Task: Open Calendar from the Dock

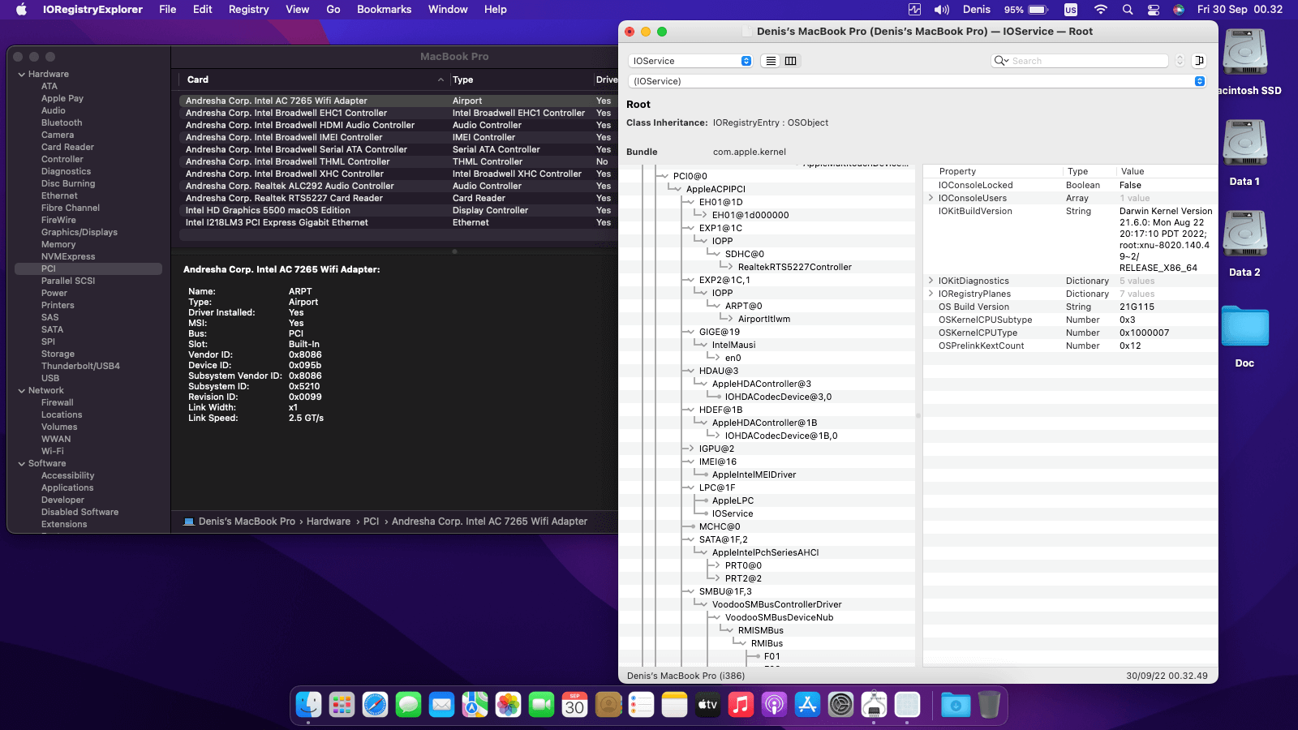Action: [x=574, y=705]
